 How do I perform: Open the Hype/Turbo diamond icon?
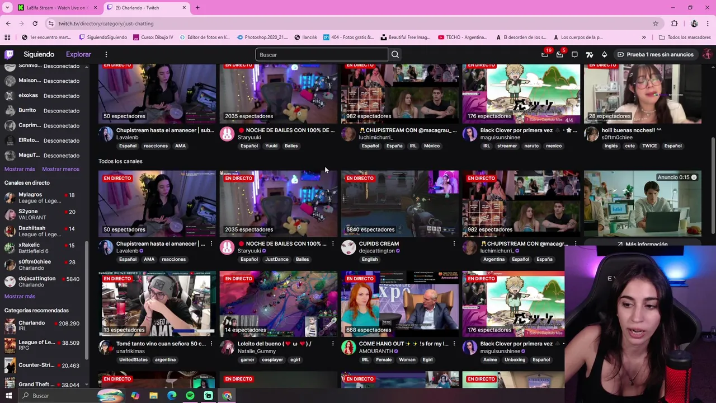(604, 54)
